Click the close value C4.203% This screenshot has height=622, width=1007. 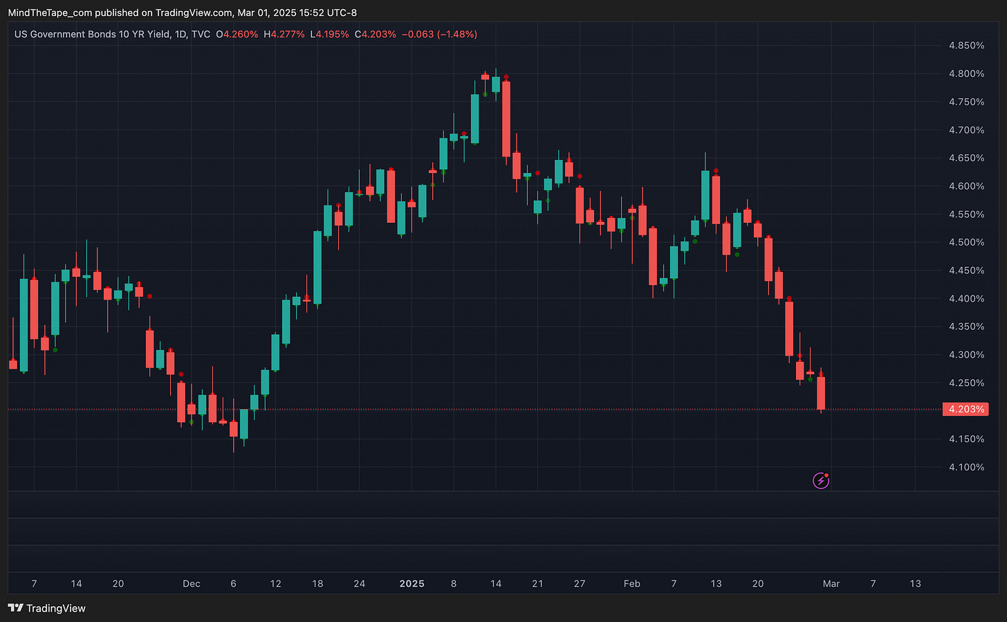pyautogui.click(x=376, y=34)
